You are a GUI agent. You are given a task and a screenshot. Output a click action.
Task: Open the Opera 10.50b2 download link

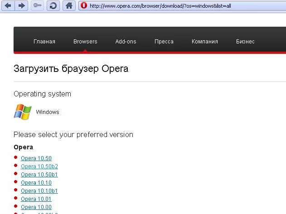[x=39, y=166]
